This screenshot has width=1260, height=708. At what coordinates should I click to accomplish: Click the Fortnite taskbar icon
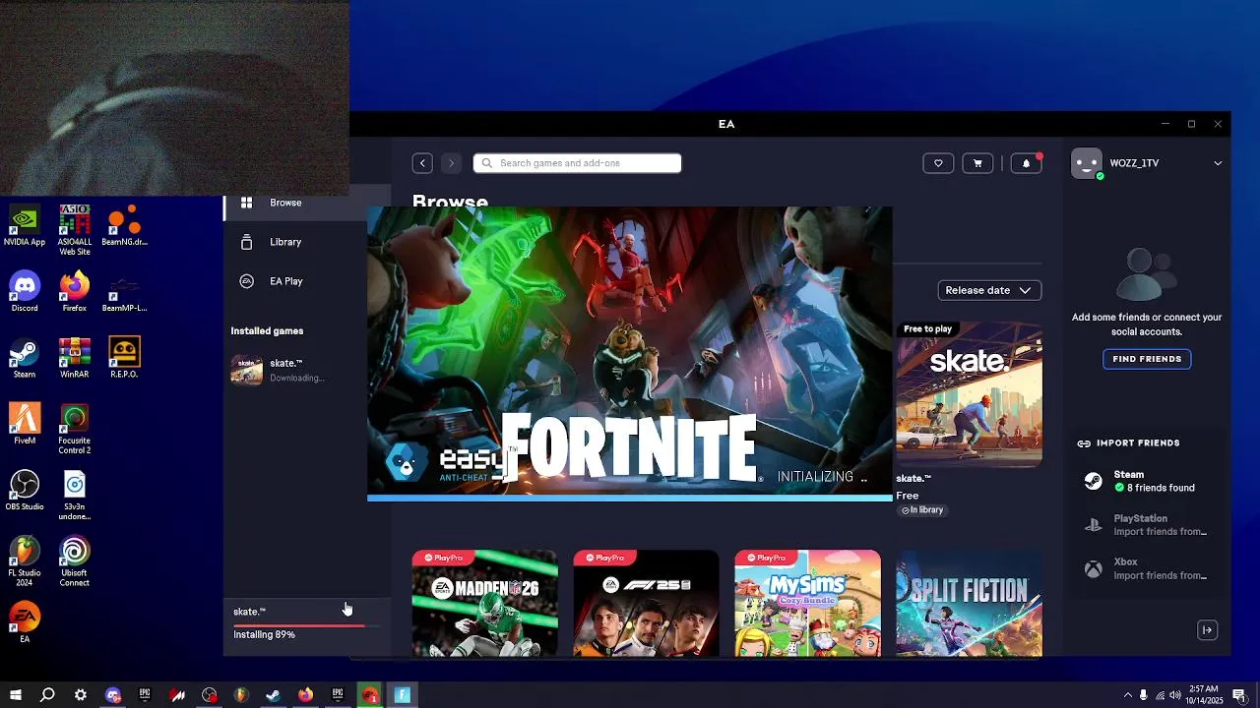pos(403,695)
